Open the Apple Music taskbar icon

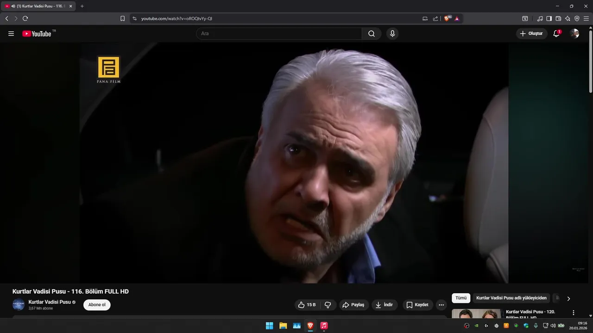tap(324, 326)
